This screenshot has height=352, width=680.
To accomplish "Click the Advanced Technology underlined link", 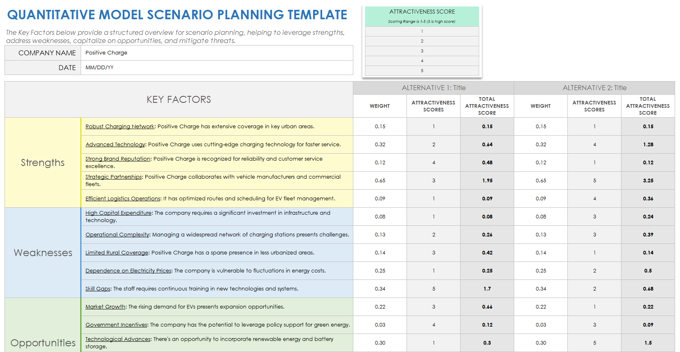I will point(115,145).
